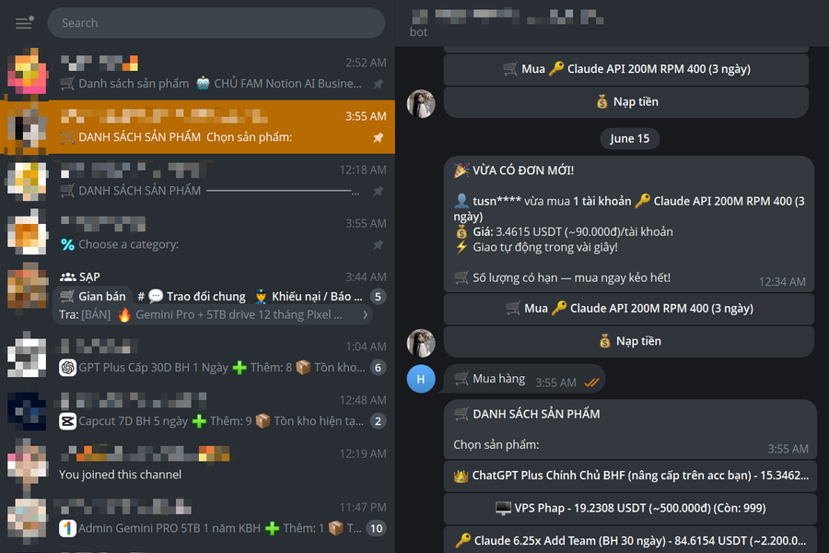
Task: Choose ChatGPT Plus Chính Chủ BHF product
Action: (630, 476)
